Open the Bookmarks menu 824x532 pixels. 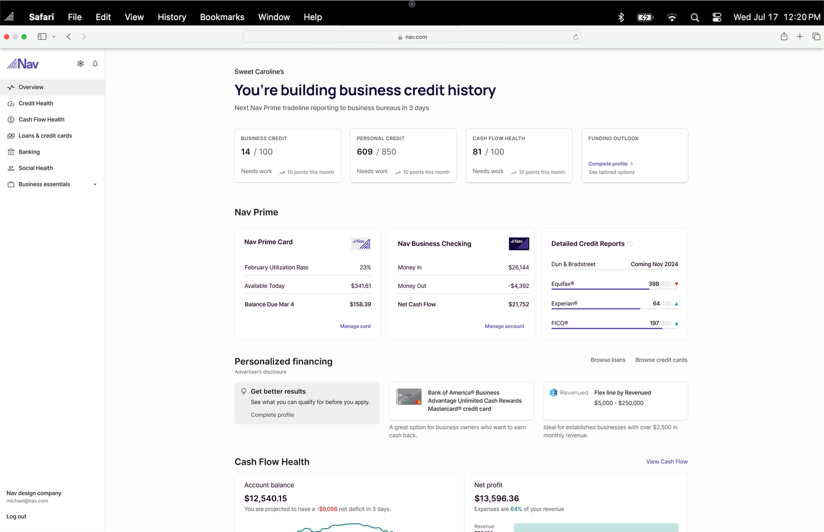222,17
